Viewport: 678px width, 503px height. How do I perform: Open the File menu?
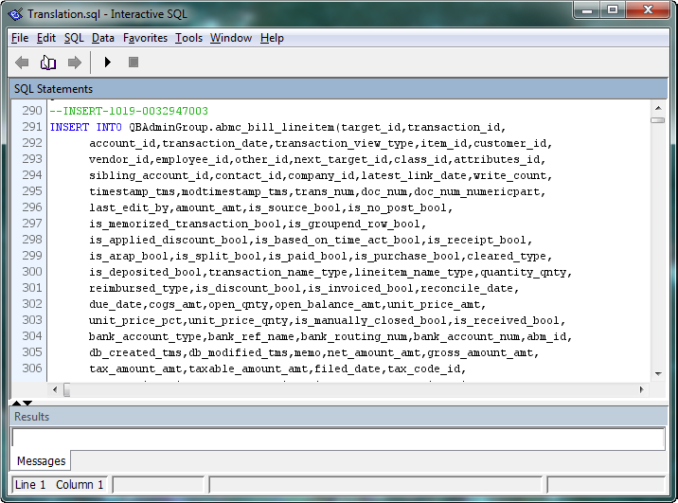[20, 38]
